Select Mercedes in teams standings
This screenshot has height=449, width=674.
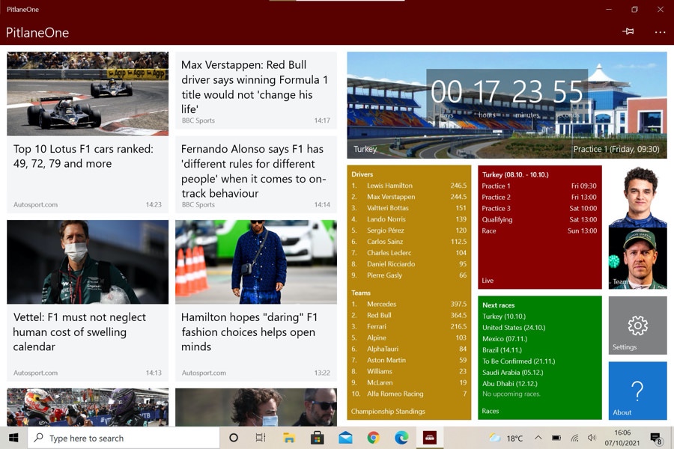tap(409, 305)
